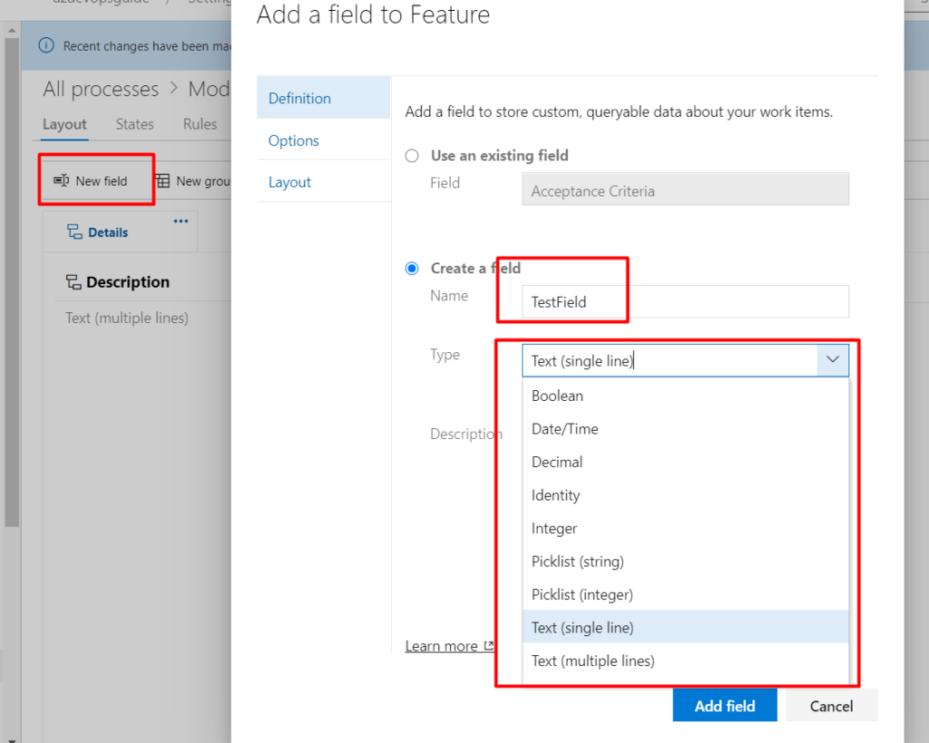Open the Layout section in the dialog sidebar

coord(289,181)
